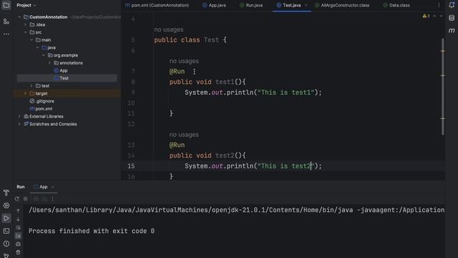Viewport: 458px width, 258px height.
Task: Expand the target folder
Action: click(x=26, y=93)
